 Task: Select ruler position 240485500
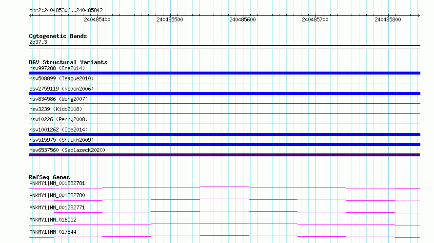(x=170, y=19)
